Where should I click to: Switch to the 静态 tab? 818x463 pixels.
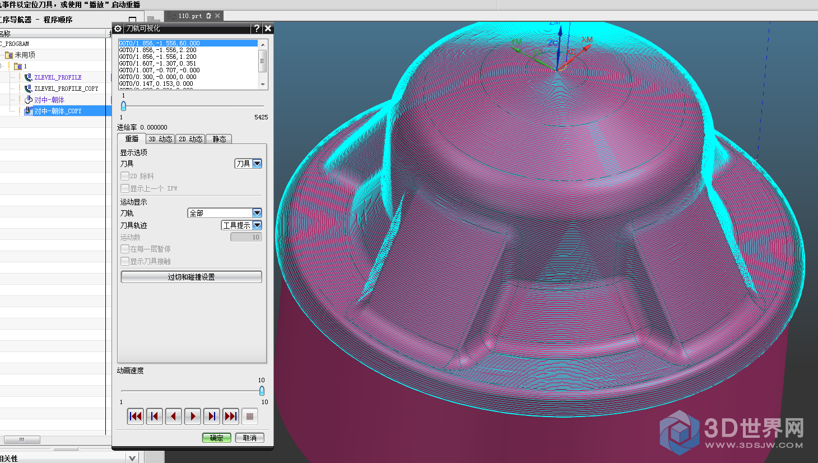coord(219,139)
